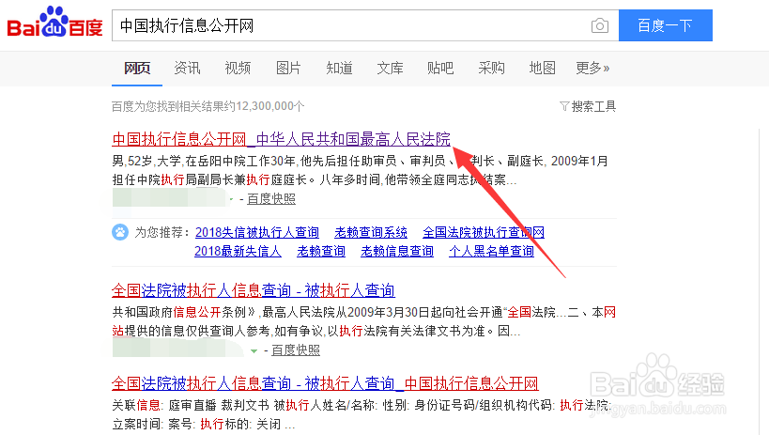Viewport: 769px width, 435px height.
Task: Switch to the 资讯 tab
Action: point(188,68)
